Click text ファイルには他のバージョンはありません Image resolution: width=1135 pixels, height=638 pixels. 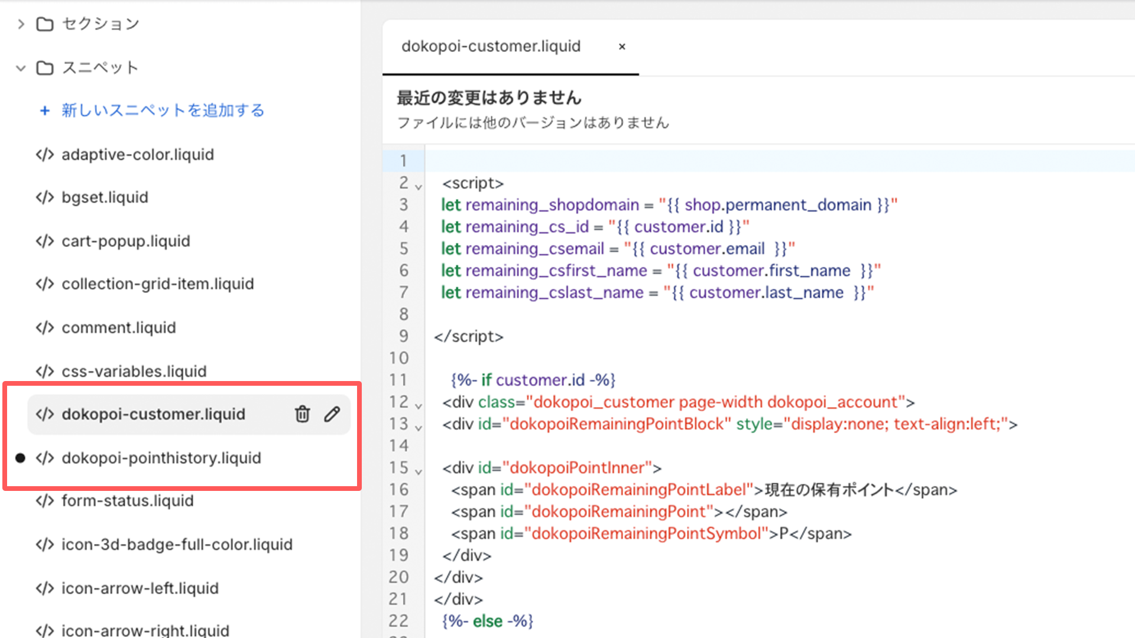(533, 123)
